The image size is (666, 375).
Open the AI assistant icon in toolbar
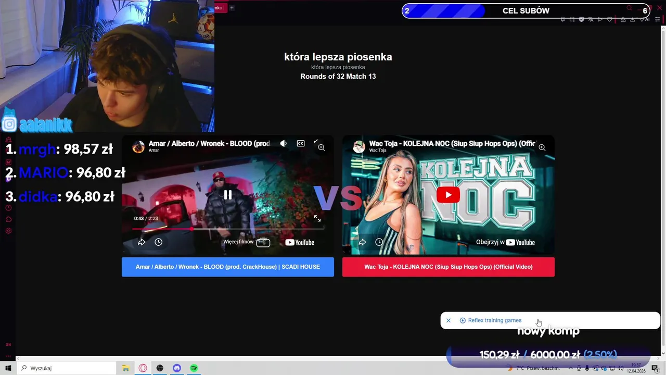(644, 19)
